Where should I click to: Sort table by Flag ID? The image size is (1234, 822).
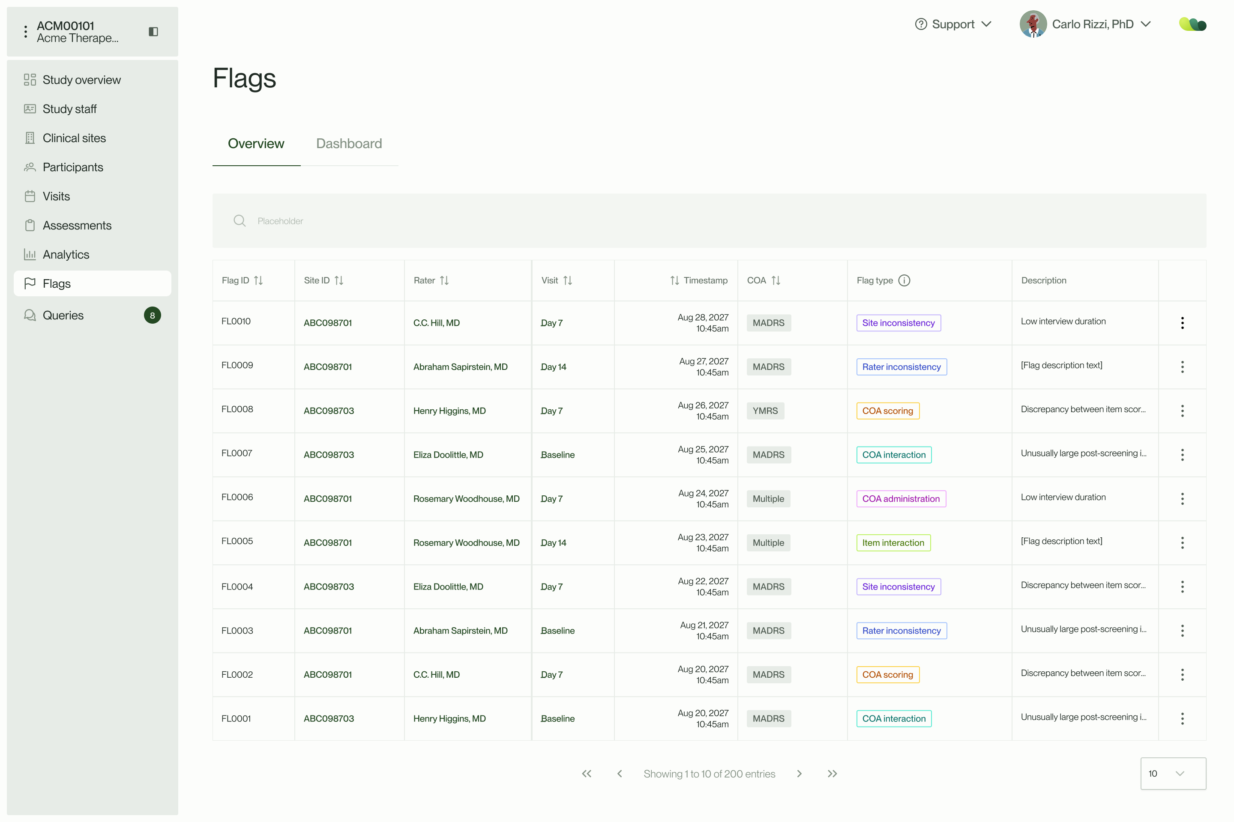(258, 280)
